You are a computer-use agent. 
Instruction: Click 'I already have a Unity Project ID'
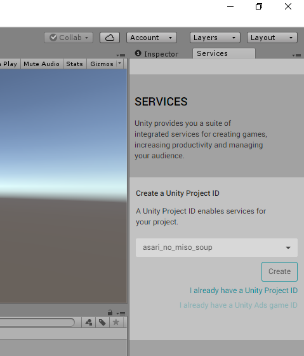pyautogui.click(x=244, y=291)
